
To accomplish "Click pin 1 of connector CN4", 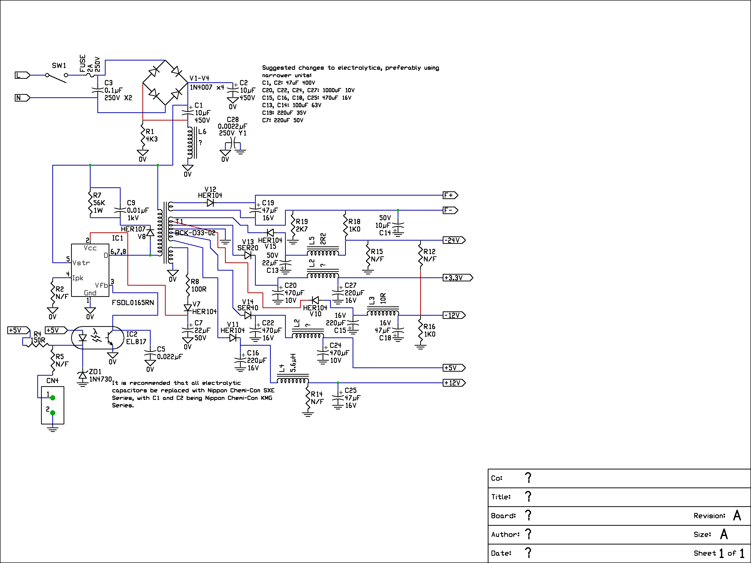I will tap(53, 398).
